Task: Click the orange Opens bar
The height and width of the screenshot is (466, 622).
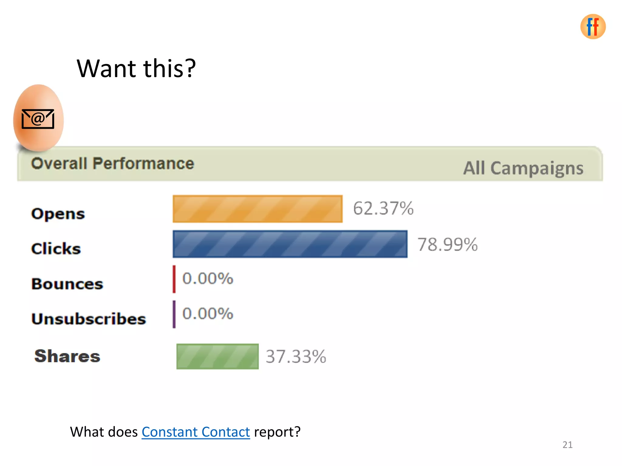Action: [x=258, y=209]
